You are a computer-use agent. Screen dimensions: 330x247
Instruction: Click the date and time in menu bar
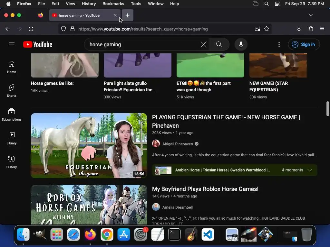pyautogui.click(x=304, y=4)
